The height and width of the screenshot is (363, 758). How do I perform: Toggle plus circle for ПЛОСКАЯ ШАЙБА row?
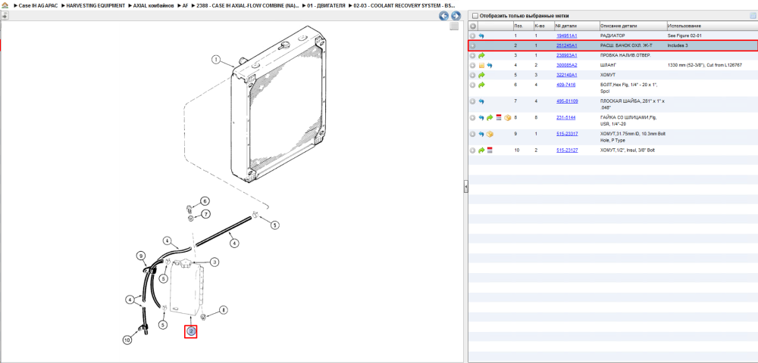tap(473, 101)
